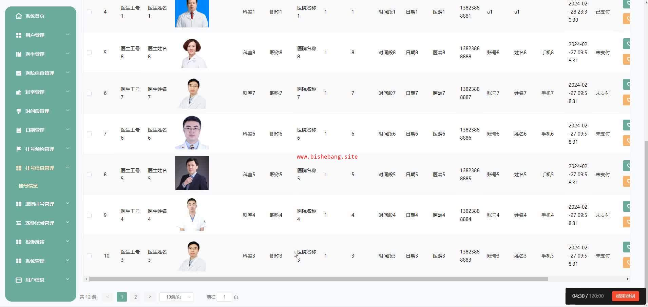648x307 pixels.
Task: Click the card icon beside 用户信息
Action: [x=19, y=280]
